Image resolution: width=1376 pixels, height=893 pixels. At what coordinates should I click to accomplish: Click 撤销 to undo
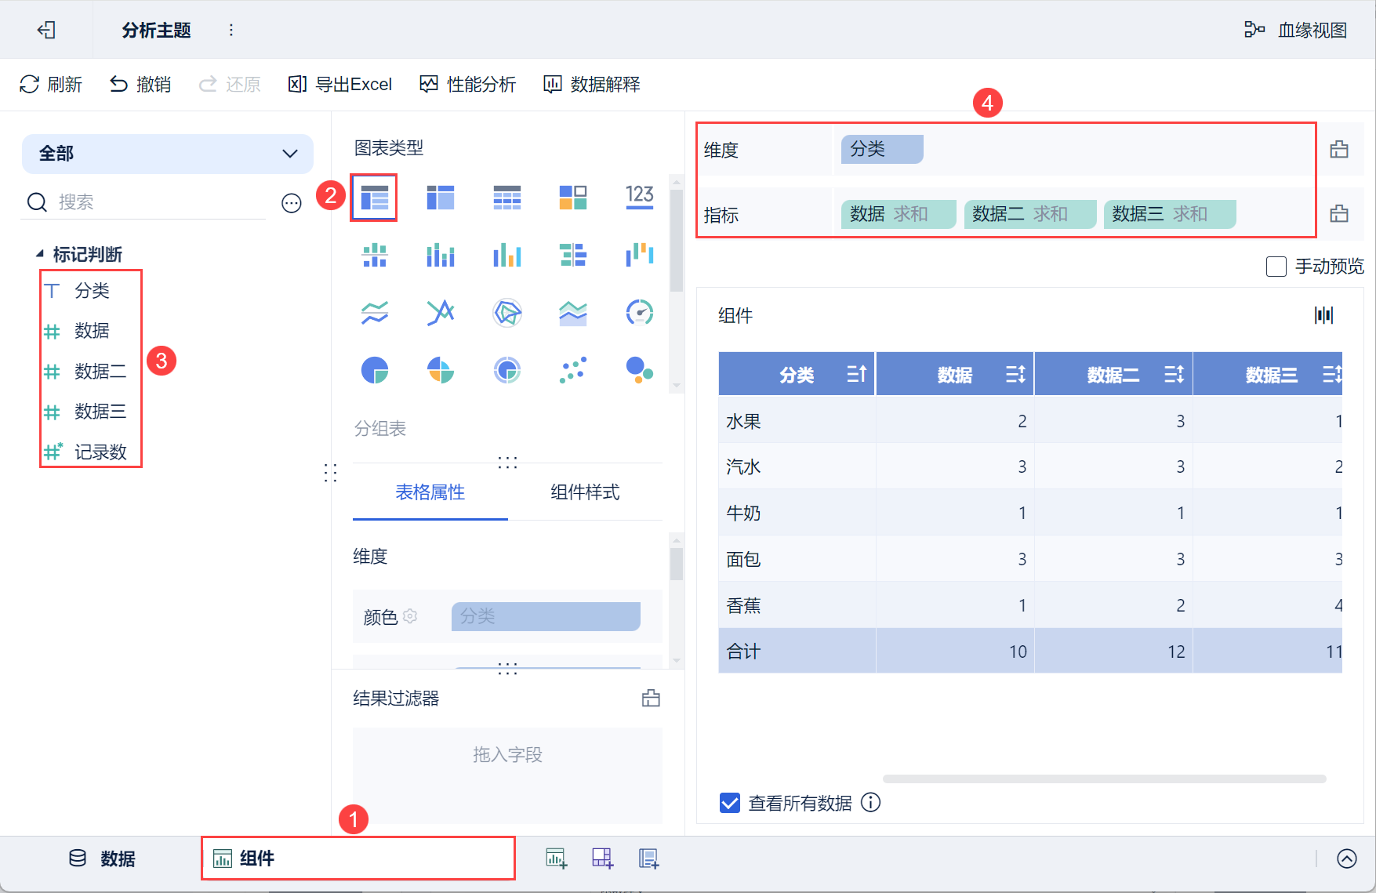[x=140, y=84]
